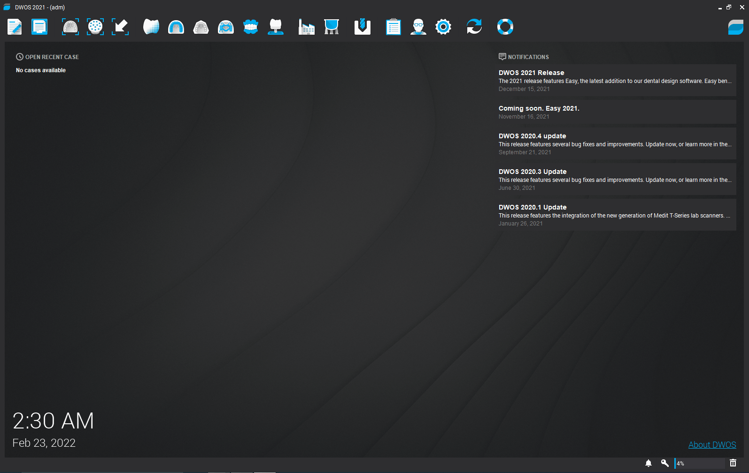Click the December 15, 2021 date
This screenshot has width=749, height=473.
[x=524, y=89]
